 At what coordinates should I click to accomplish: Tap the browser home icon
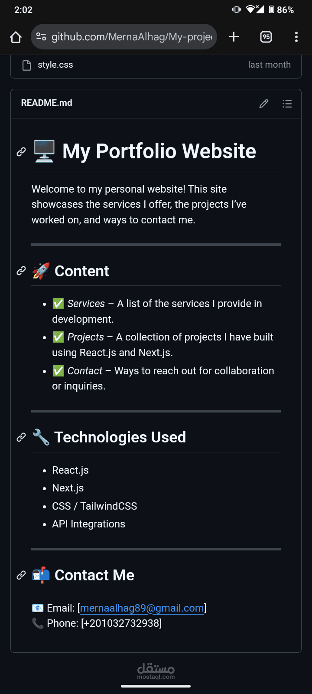16,37
